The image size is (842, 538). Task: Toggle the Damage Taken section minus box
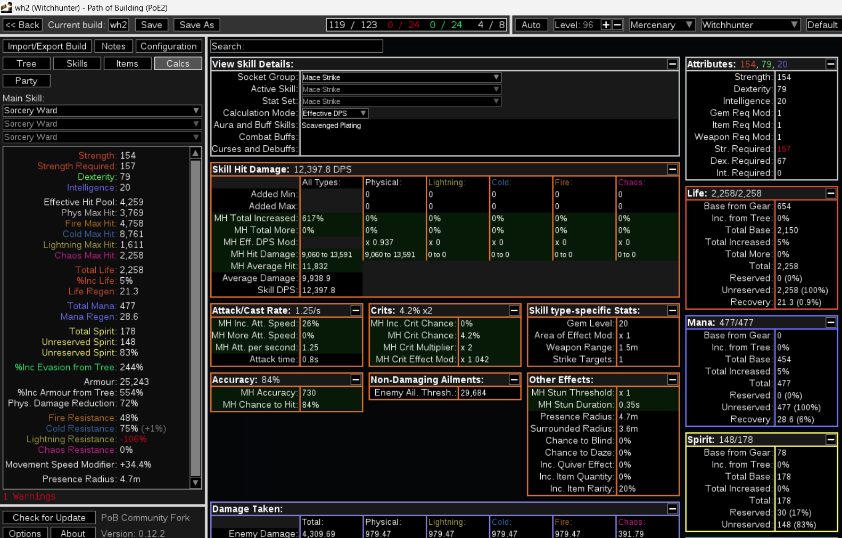[672, 509]
